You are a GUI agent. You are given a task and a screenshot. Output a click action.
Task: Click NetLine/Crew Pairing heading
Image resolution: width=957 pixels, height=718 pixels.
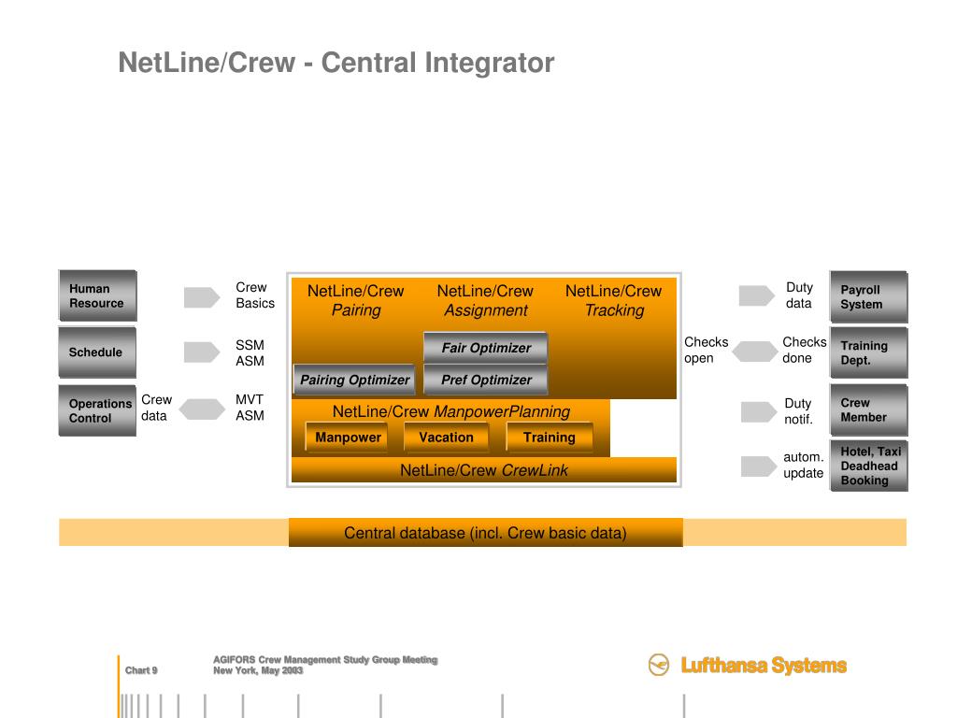pyautogui.click(x=356, y=300)
